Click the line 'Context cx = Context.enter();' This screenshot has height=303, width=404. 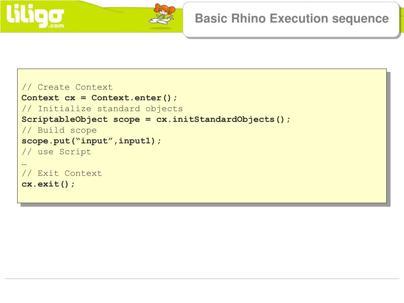tap(99, 98)
